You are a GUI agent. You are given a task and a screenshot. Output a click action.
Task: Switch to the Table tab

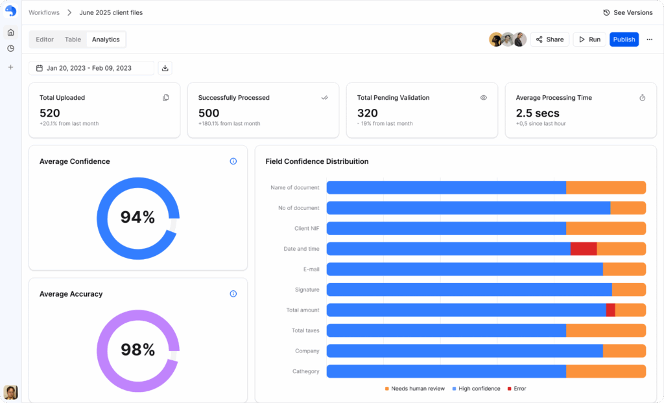pyautogui.click(x=73, y=39)
